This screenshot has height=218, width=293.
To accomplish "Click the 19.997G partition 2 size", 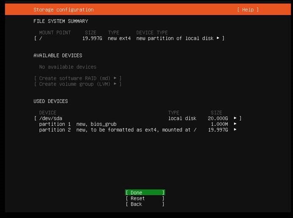I will 218,130.
